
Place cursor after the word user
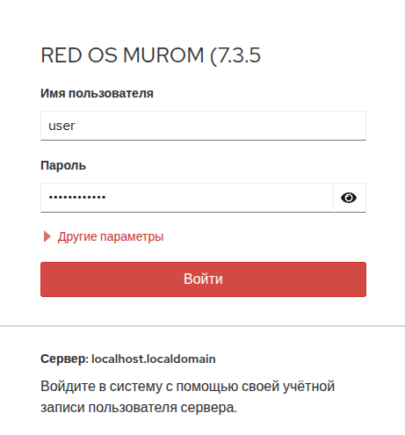[x=76, y=126]
